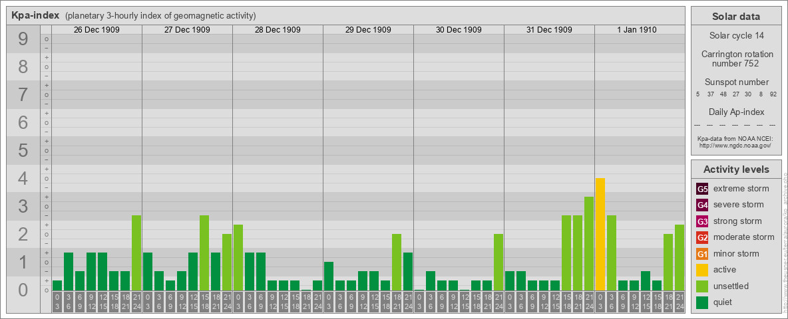Click the yellow active bar on 1 Jan 1910
This screenshot has height=319, width=788.
600,234
